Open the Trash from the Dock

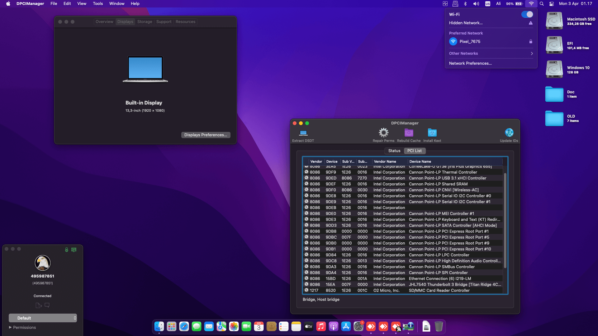439,326
